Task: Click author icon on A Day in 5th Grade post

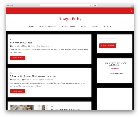Action: 10,80
